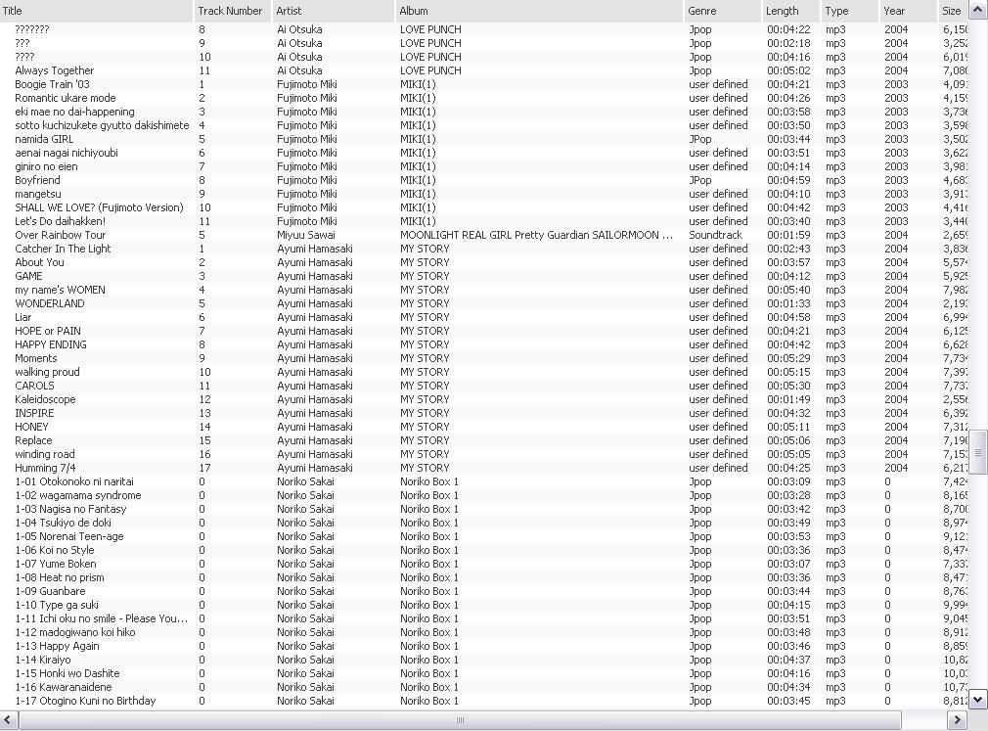Select the 'Moments' track
The height and width of the screenshot is (731, 988).
coord(484,358)
